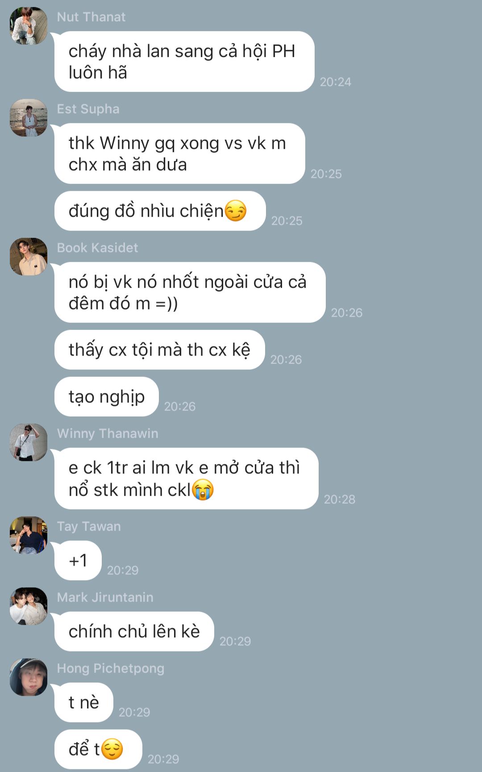View Tay Tawan's avatar
Viewport: 482px width, 772px height.
29,535
